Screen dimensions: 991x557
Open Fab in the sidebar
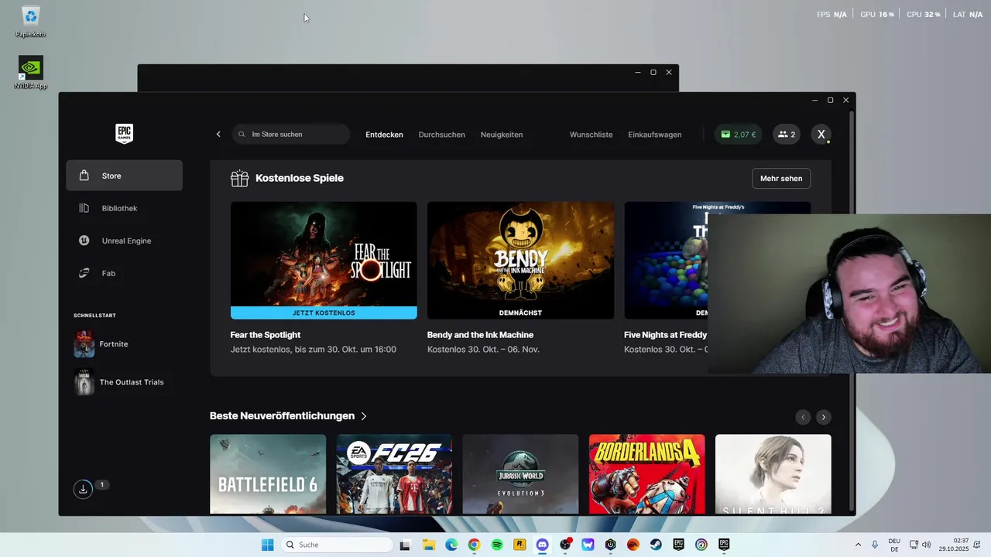[124, 273]
